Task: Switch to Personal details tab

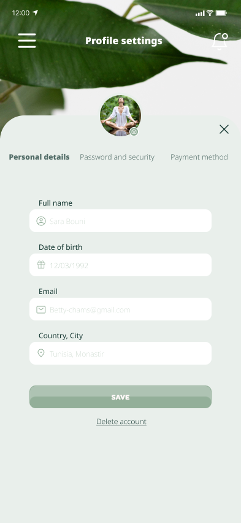Action: tap(39, 157)
